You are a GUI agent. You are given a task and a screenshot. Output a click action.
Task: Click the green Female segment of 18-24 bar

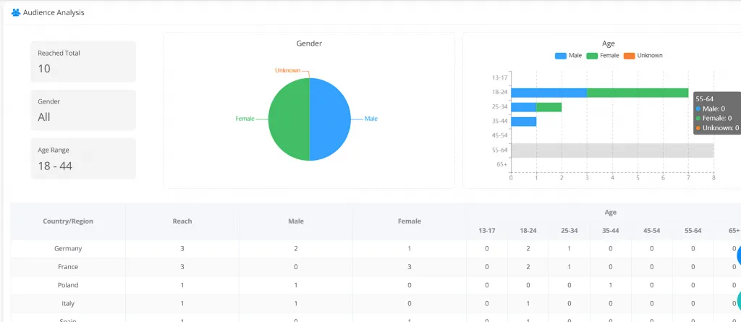click(637, 93)
